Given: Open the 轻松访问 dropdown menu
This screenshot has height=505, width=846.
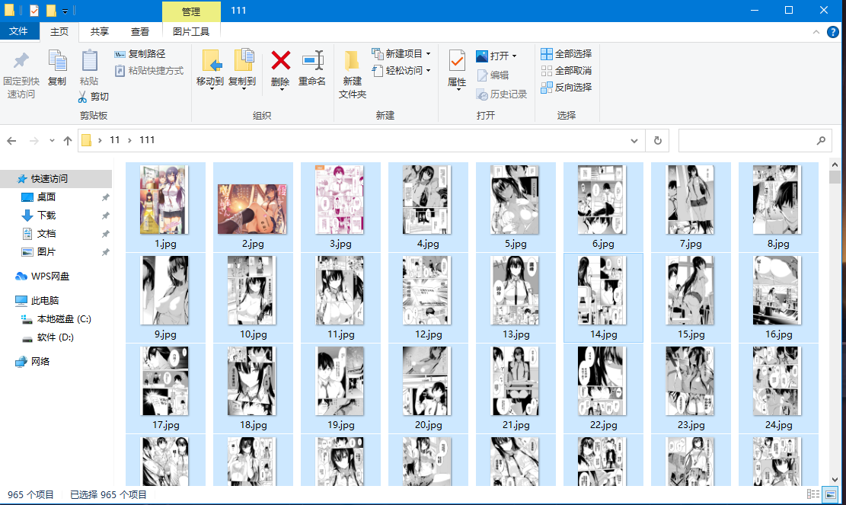Looking at the screenshot, I should (x=428, y=71).
